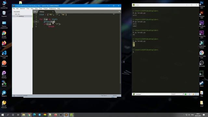The height and width of the screenshot is (117, 208).
Task: Click the lock icon in the Cmder status bar
Action: (193, 94)
